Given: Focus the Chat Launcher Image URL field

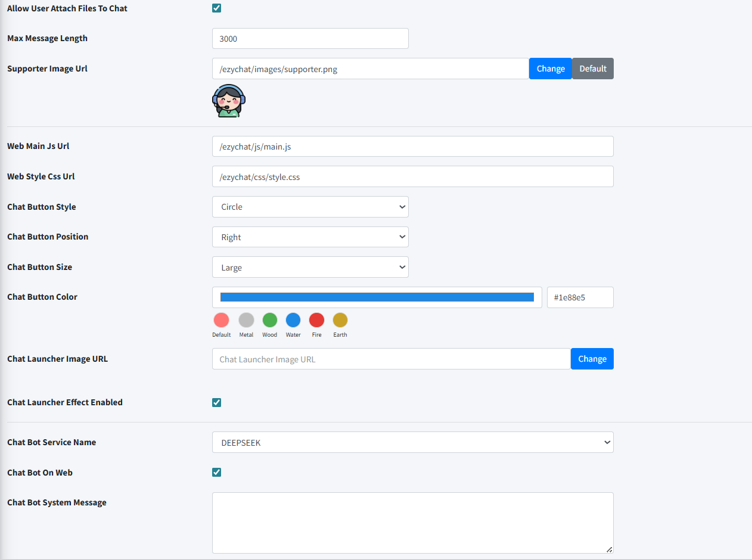Looking at the screenshot, I should [x=391, y=359].
